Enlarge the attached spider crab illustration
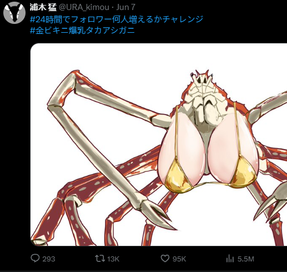Image resolution: width=287 pixels, height=272 pixels. pos(159,145)
